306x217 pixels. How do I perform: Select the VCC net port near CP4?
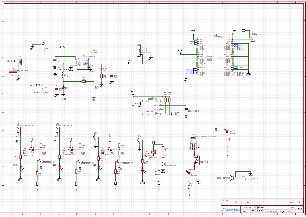tap(38, 85)
